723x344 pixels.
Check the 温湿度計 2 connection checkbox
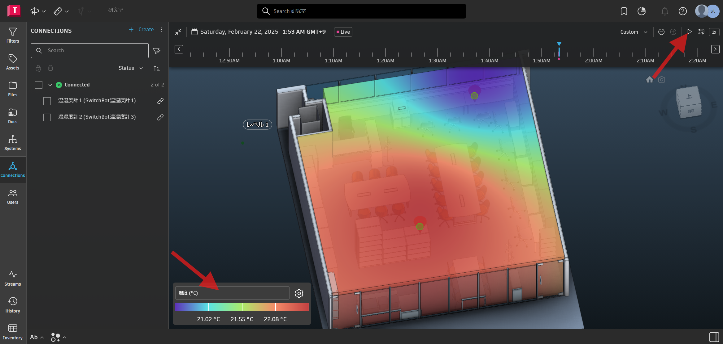click(47, 117)
